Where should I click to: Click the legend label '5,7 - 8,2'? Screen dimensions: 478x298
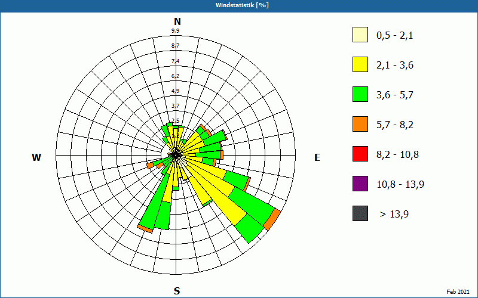point(395,125)
